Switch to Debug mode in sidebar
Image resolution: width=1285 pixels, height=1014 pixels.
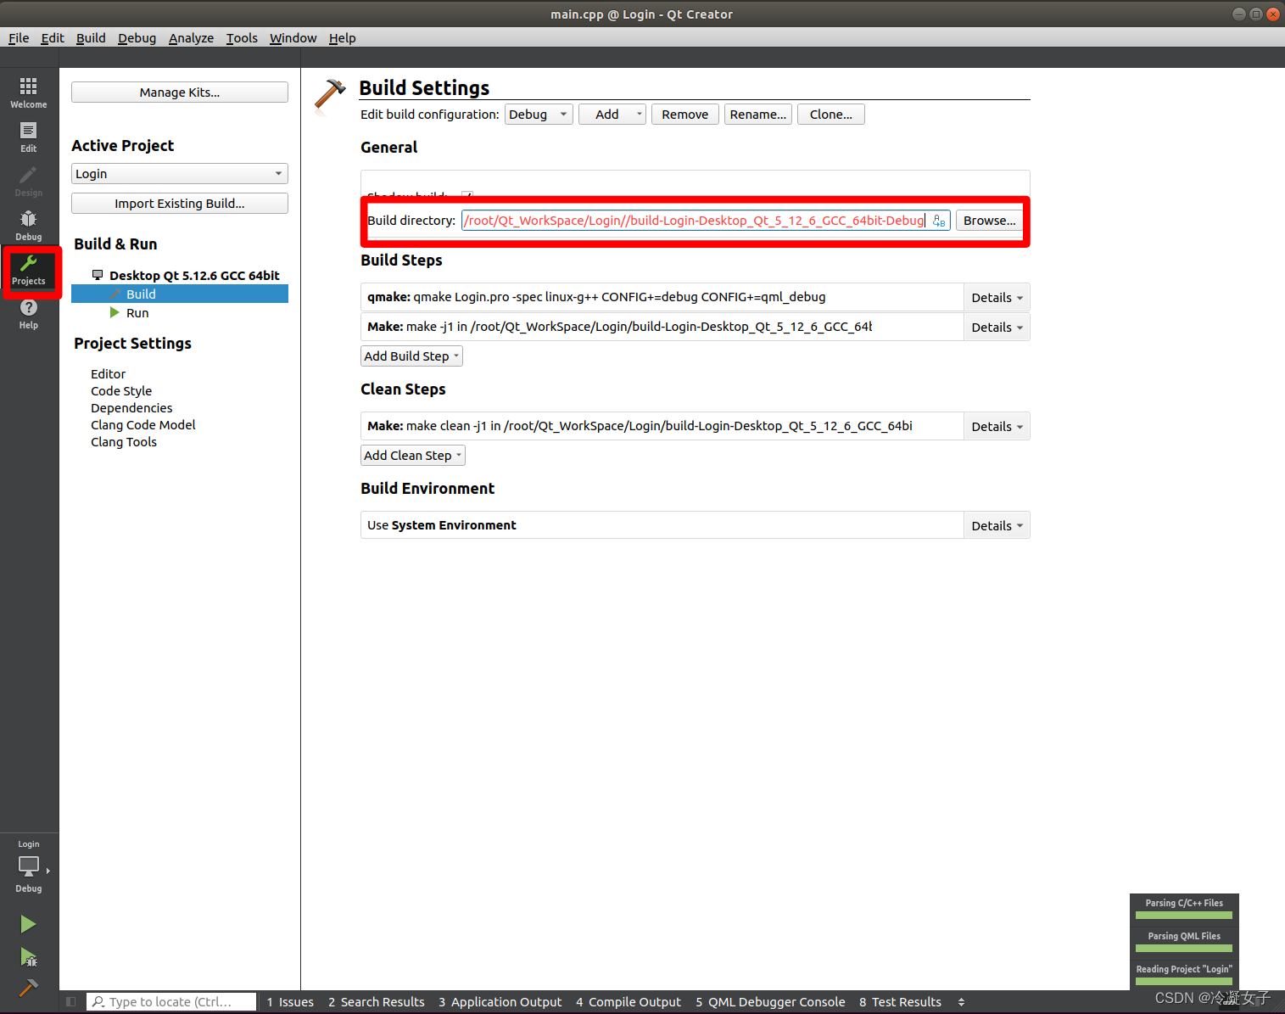(x=29, y=225)
